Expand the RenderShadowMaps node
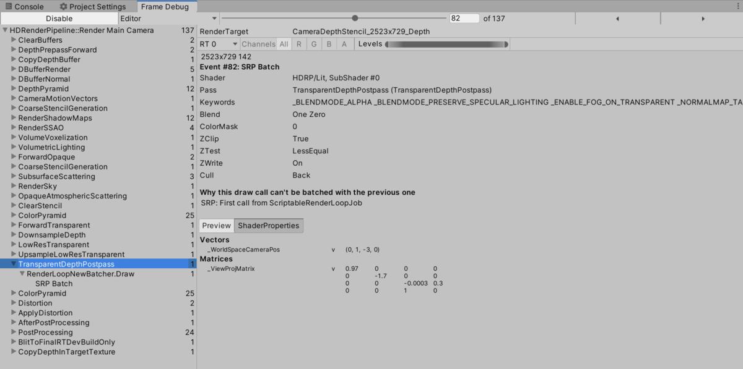This screenshot has height=369, width=743. [x=14, y=118]
